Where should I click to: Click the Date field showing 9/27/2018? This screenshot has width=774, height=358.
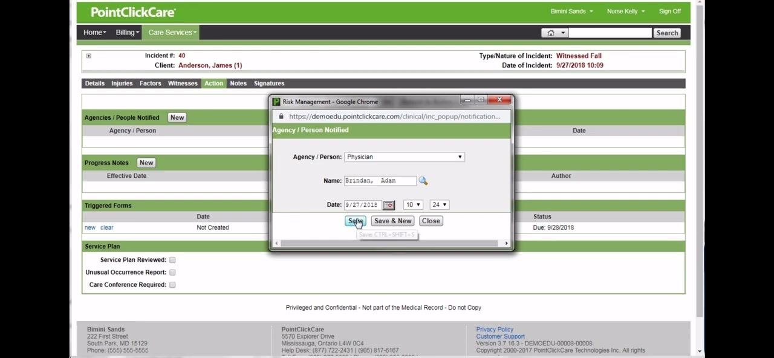click(x=362, y=205)
